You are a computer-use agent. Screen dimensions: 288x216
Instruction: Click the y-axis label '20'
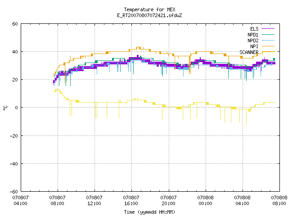pyautogui.click(x=15, y=80)
